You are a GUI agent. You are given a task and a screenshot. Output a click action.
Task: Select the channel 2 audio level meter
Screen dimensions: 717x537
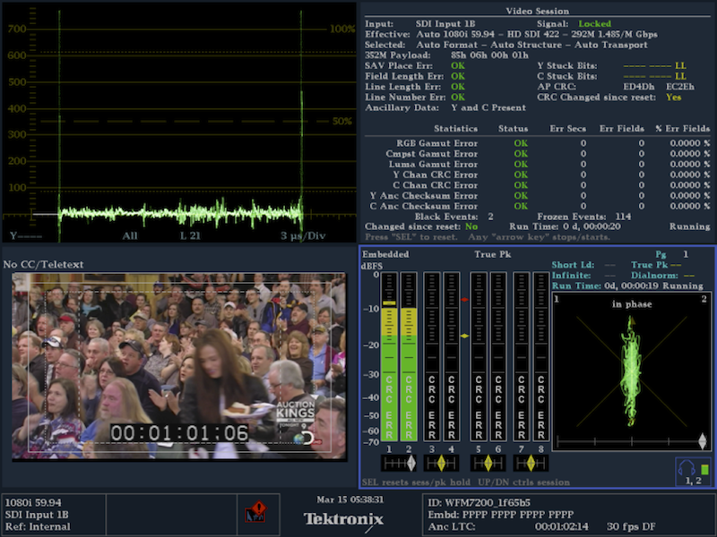(409, 358)
